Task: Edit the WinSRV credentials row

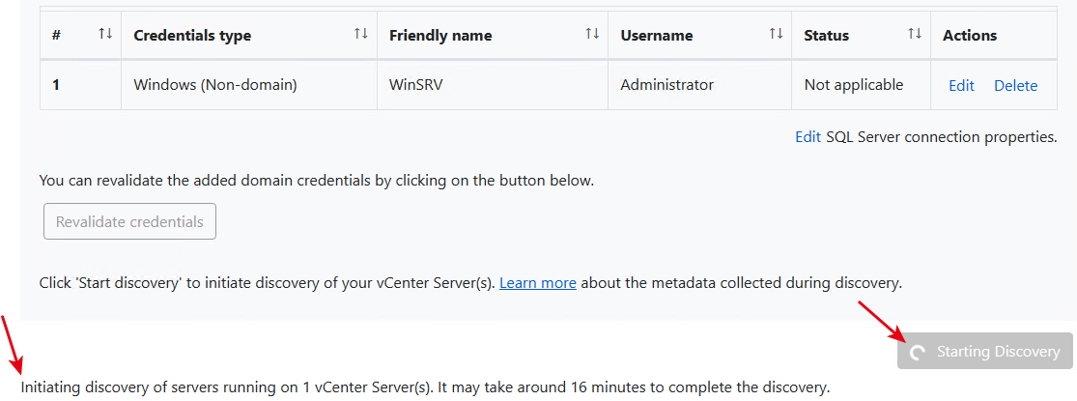Action: pyautogui.click(x=961, y=85)
